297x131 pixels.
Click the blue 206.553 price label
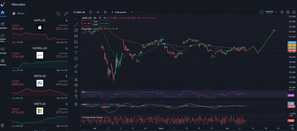(292, 43)
